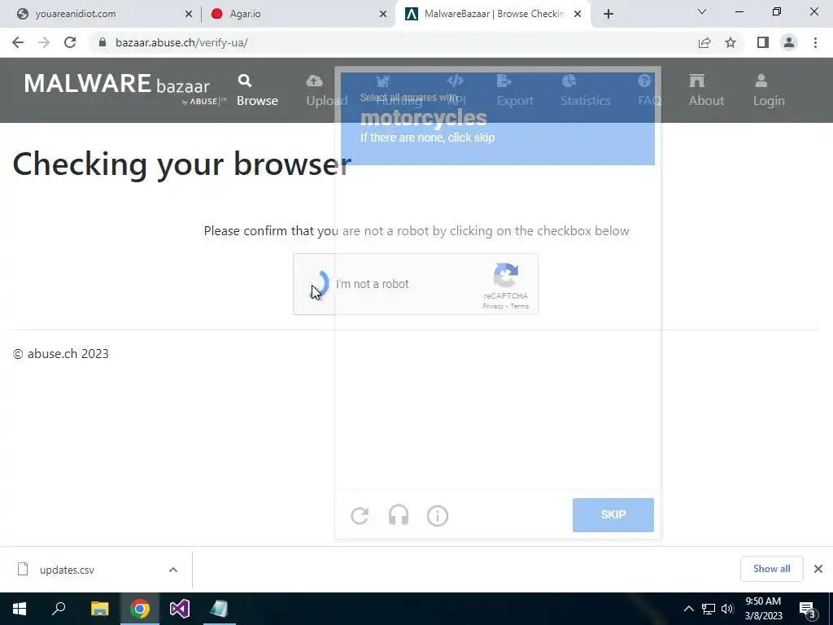Open volume control tray icon
This screenshot has height=625, width=833.
[x=727, y=609]
